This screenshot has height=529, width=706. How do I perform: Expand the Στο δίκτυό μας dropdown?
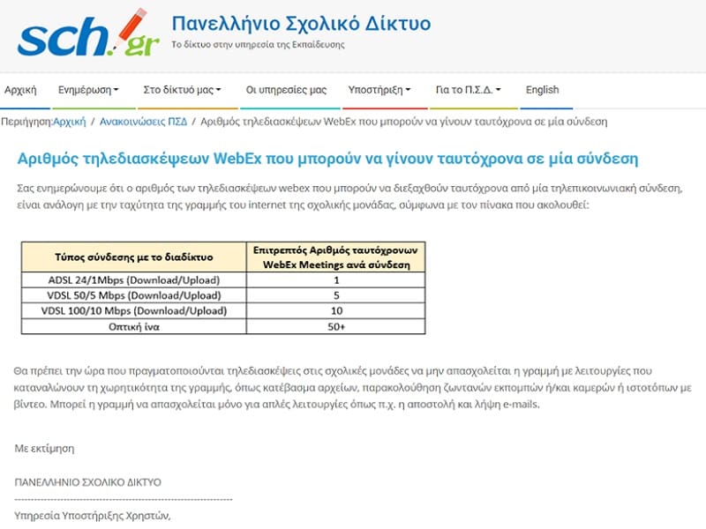(182, 90)
